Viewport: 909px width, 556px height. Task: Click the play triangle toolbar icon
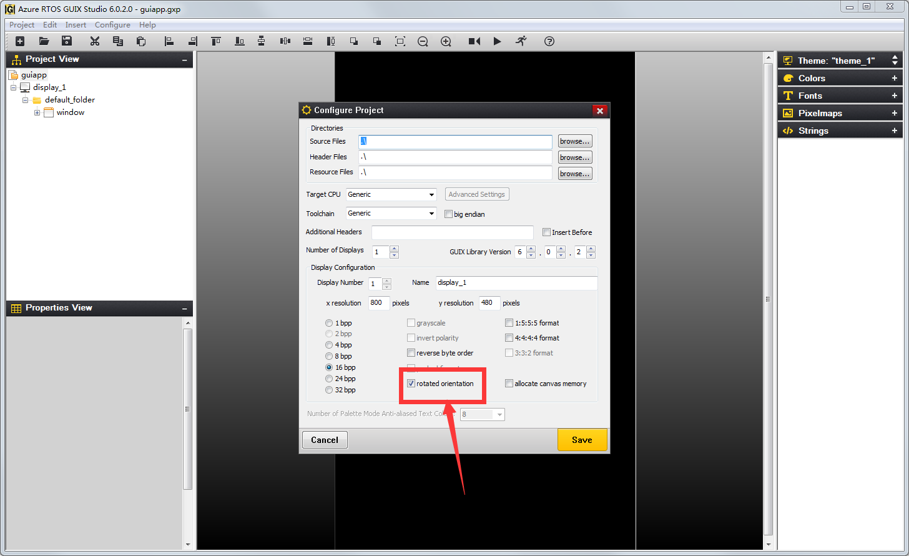(x=497, y=41)
